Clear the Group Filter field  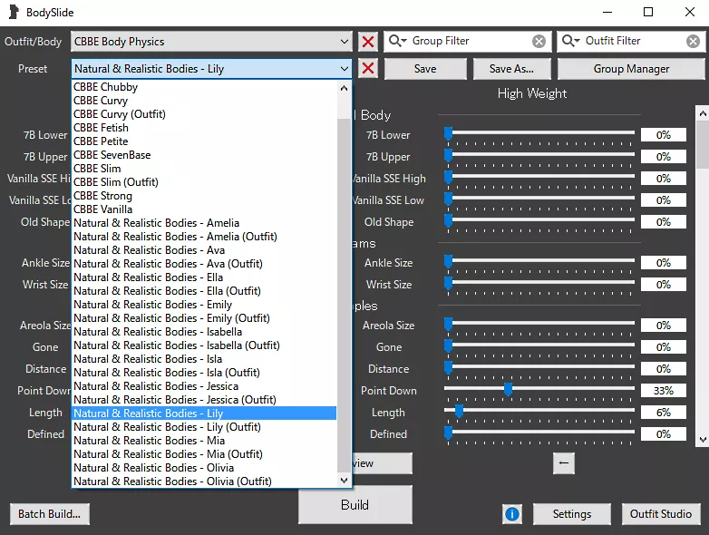539,42
